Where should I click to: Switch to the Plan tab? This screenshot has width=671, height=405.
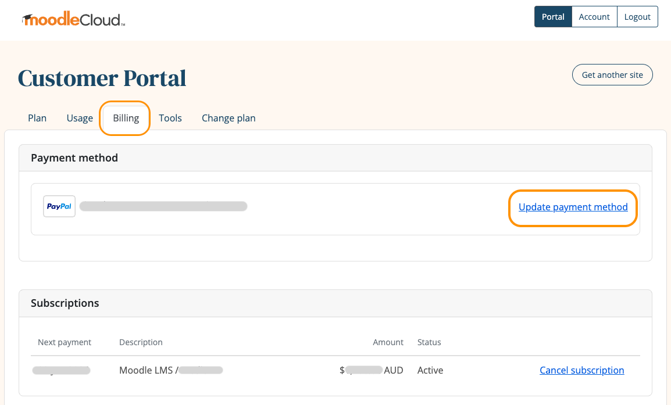pos(37,118)
